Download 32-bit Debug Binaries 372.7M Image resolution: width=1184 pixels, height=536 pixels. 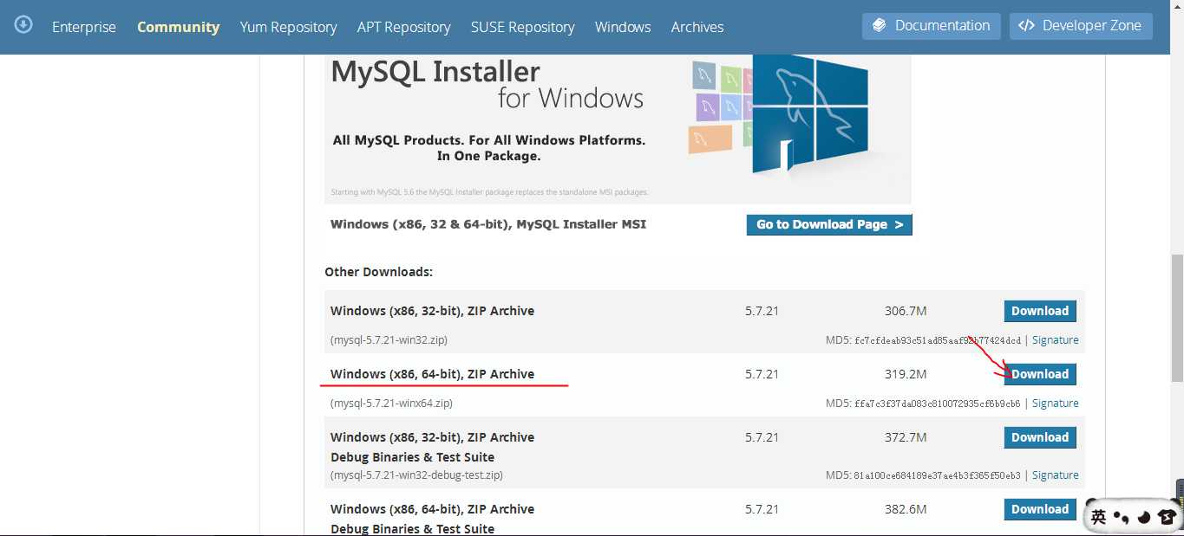tap(1040, 437)
